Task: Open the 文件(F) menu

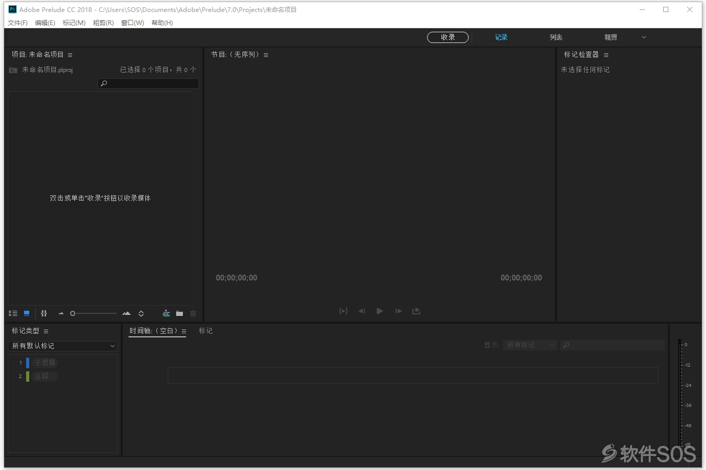Action: pyautogui.click(x=18, y=23)
